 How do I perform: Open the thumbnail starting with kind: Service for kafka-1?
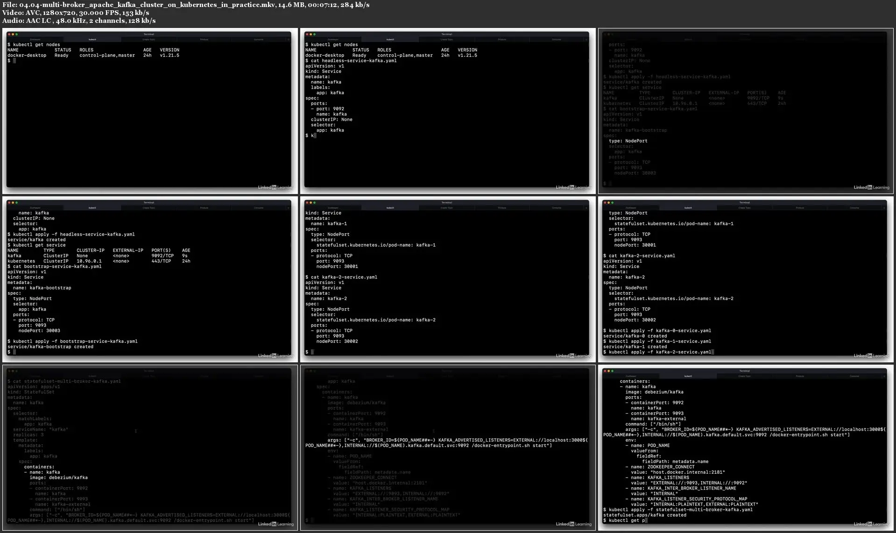pyautogui.click(x=447, y=279)
